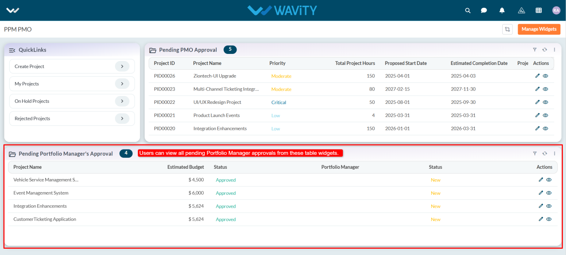Screen dimensions: 566x255
Task: Filter the Pending Portfolio Manager's Approval widget
Action: [535, 153]
